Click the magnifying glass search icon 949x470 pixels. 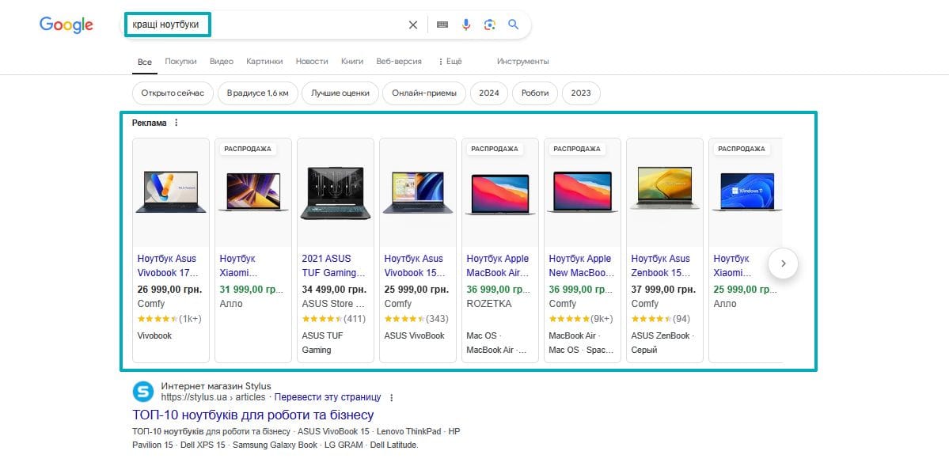click(513, 25)
